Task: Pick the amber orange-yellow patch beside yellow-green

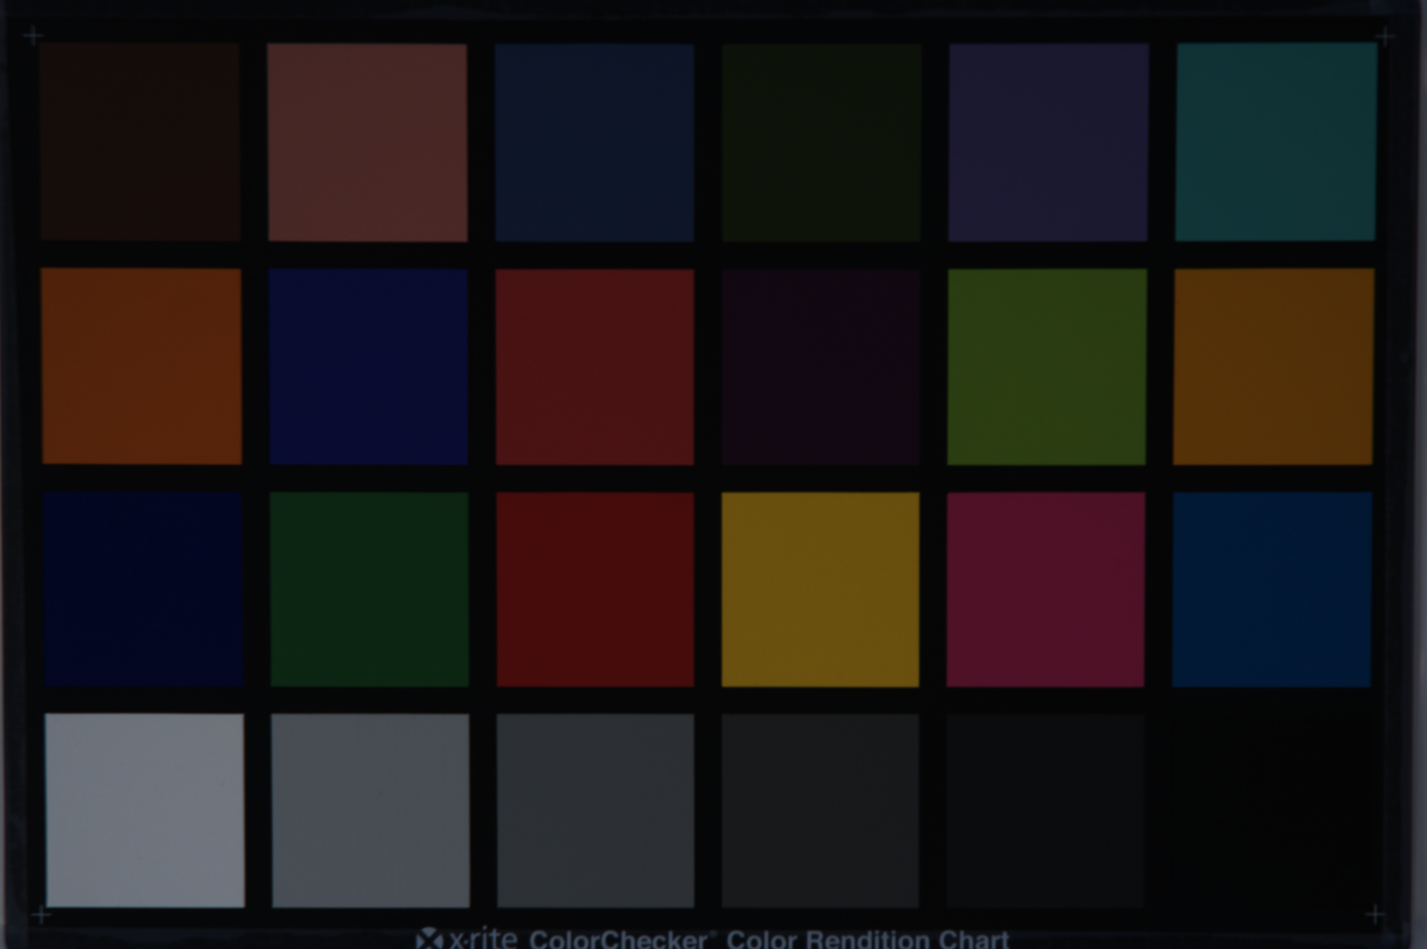Action: (1274, 366)
